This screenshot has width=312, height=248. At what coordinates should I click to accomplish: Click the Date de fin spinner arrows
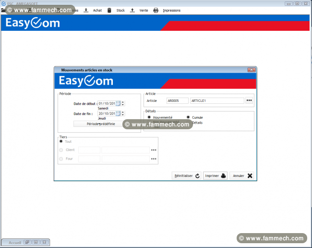[123, 113]
